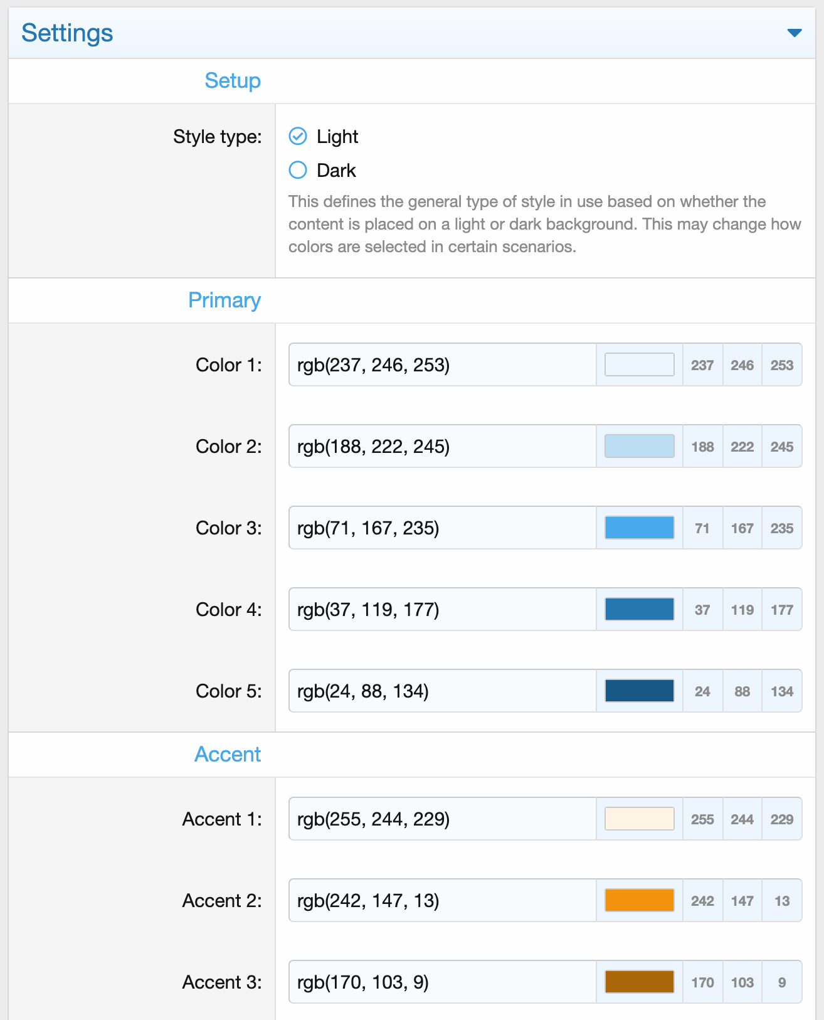Open the Primary section heading
This screenshot has width=824, height=1020.
tap(224, 300)
